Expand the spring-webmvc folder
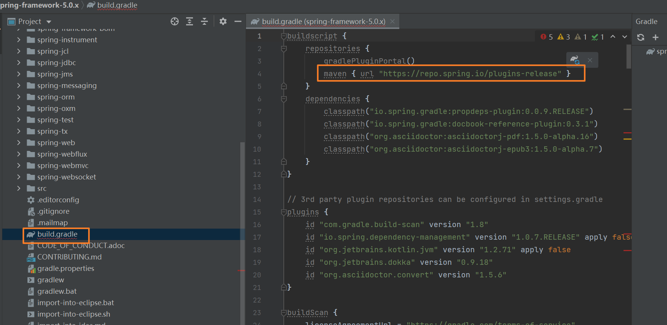The image size is (667, 325). [x=19, y=165]
